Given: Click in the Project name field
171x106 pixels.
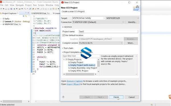Looking at the screenshot, I should click(108, 31).
